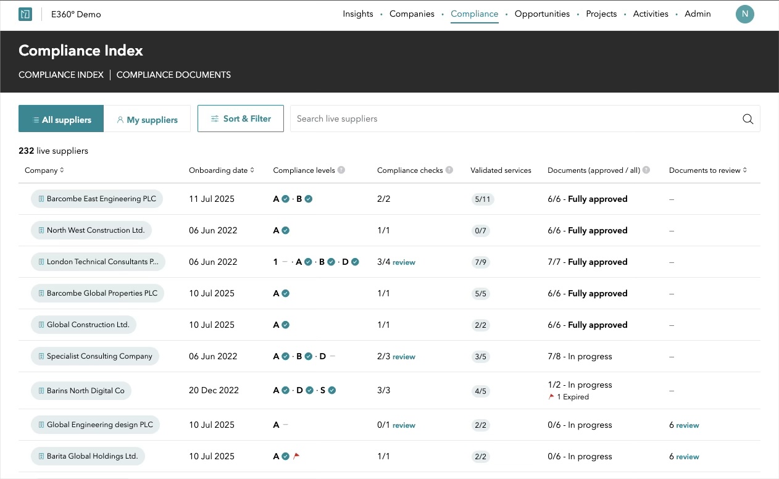
Task: Select the COMPLIANCE INDEX sub-tab
Action: (x=61, y=75)
